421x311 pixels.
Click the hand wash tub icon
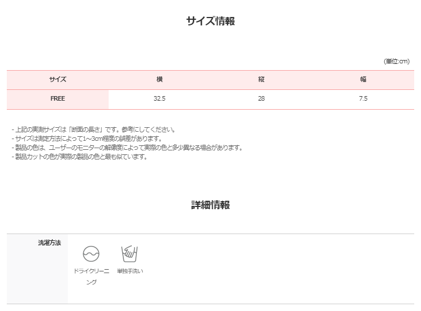[x=130, y=253]
